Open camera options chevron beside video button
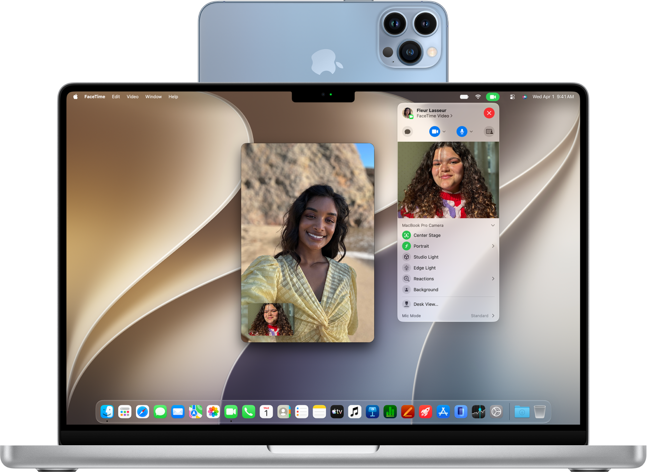This screenshot has width=647, height=472. [444, 131]
